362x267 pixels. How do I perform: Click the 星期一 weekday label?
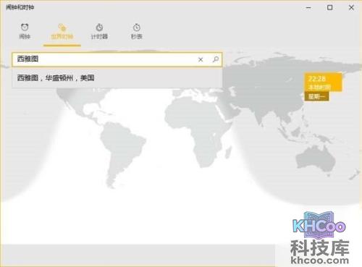[316, 96]
